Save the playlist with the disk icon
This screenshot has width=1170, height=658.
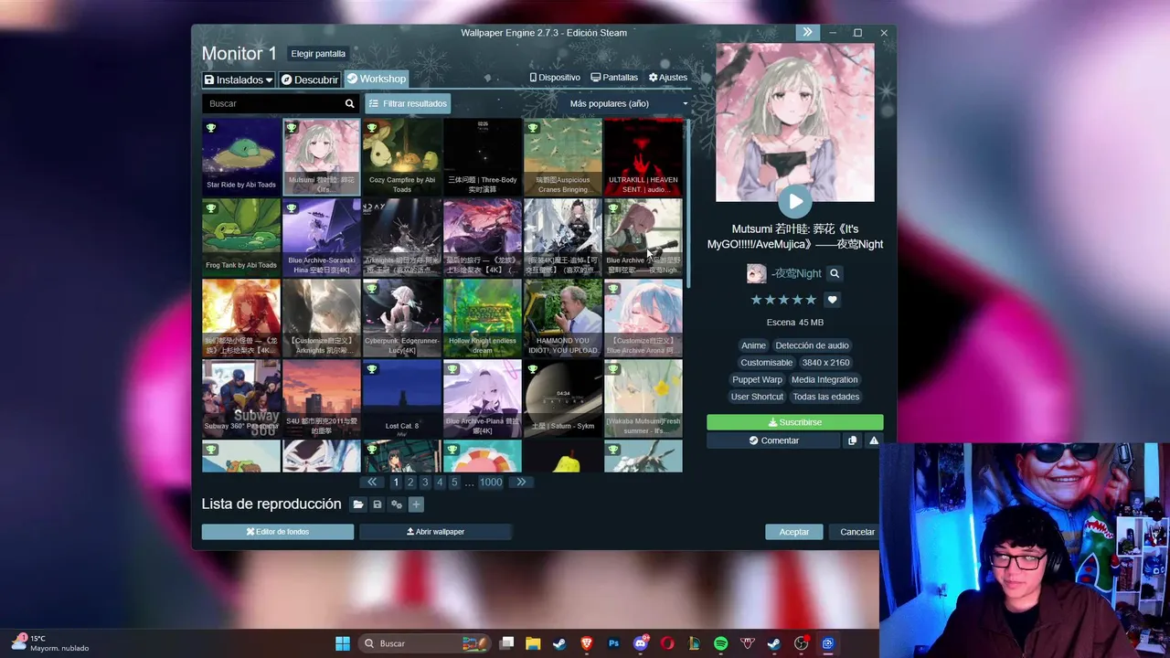[x=378, y=504]
